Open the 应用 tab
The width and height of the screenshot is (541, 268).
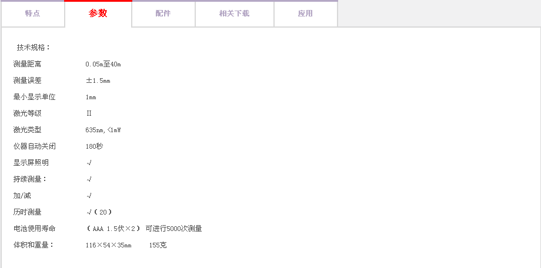(x=305, y=14)
